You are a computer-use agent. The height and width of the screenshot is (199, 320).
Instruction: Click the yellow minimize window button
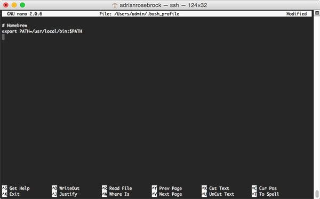[x=14, y=5]
